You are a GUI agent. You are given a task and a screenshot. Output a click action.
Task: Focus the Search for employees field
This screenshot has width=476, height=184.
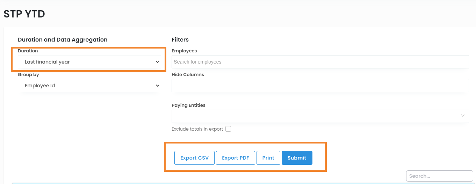320,62
